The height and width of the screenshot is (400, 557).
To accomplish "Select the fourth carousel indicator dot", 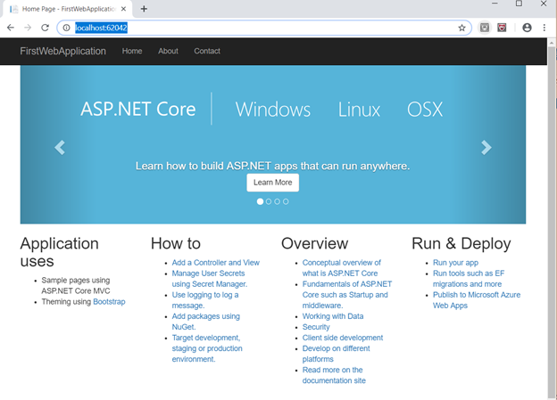I will tap(286, 201).
